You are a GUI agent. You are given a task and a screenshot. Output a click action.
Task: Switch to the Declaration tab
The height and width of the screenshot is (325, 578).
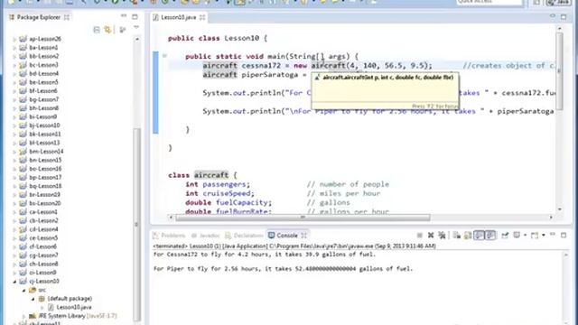pyautogui.click(x=244, y=236)
